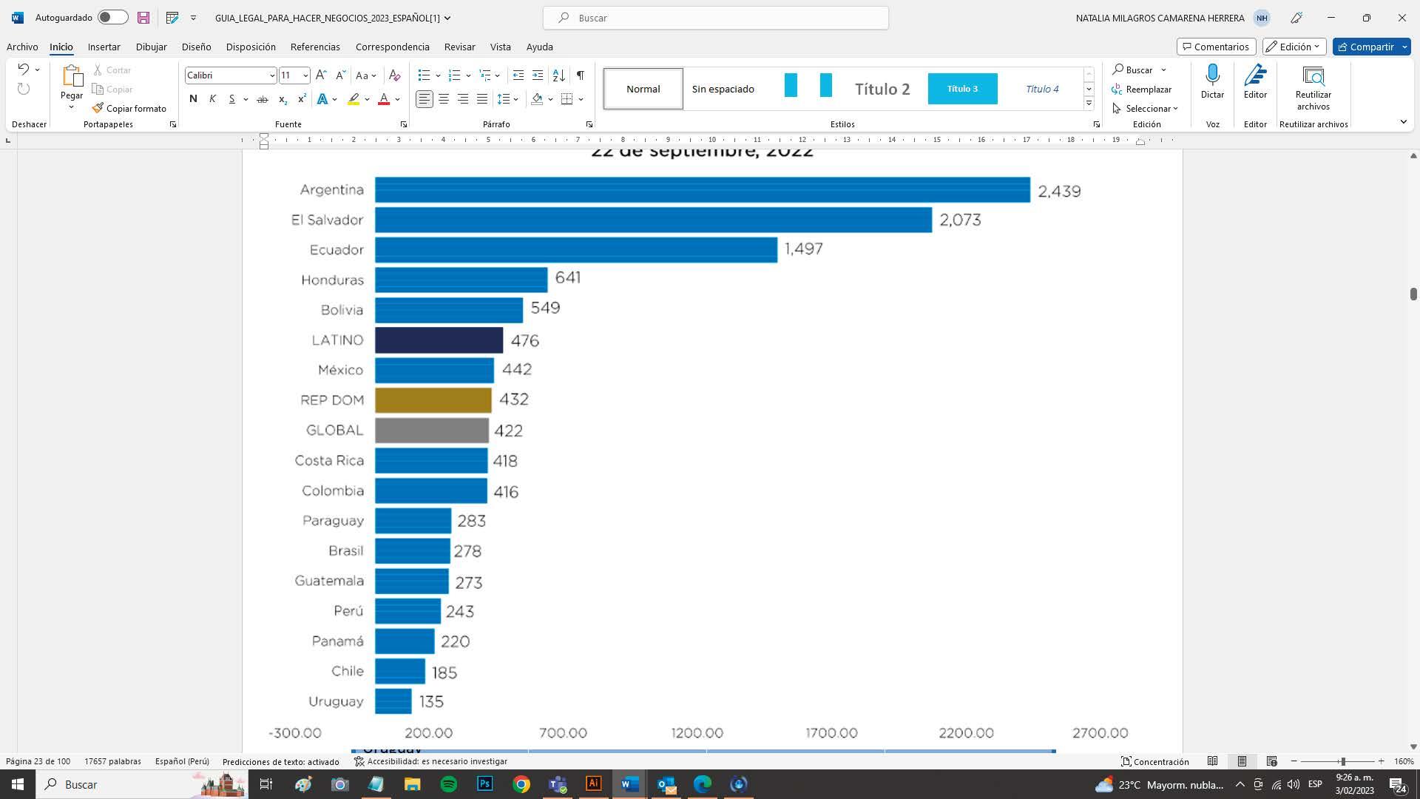
Task: Click the Compartir button
Action: [x=1365, y=47]
